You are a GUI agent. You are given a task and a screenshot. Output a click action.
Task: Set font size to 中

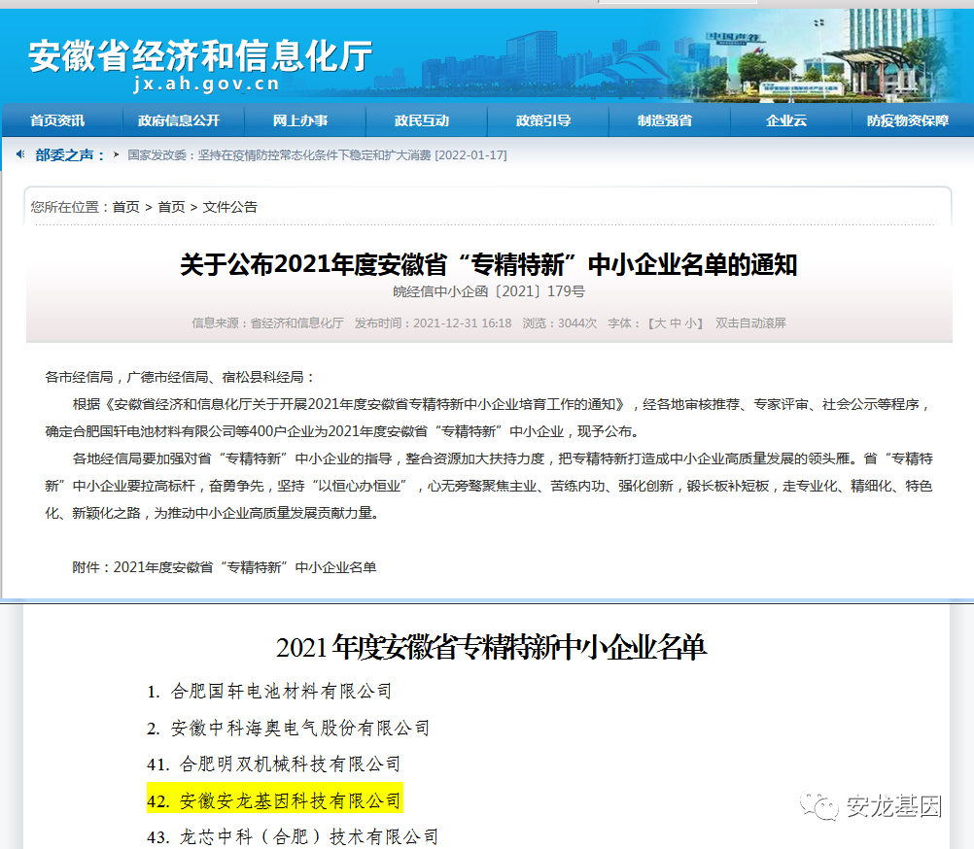[x=676, y=323]
